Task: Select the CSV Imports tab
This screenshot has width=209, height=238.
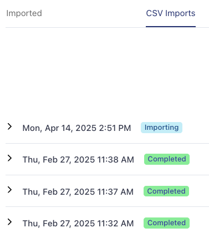Action: pos(171,13)
